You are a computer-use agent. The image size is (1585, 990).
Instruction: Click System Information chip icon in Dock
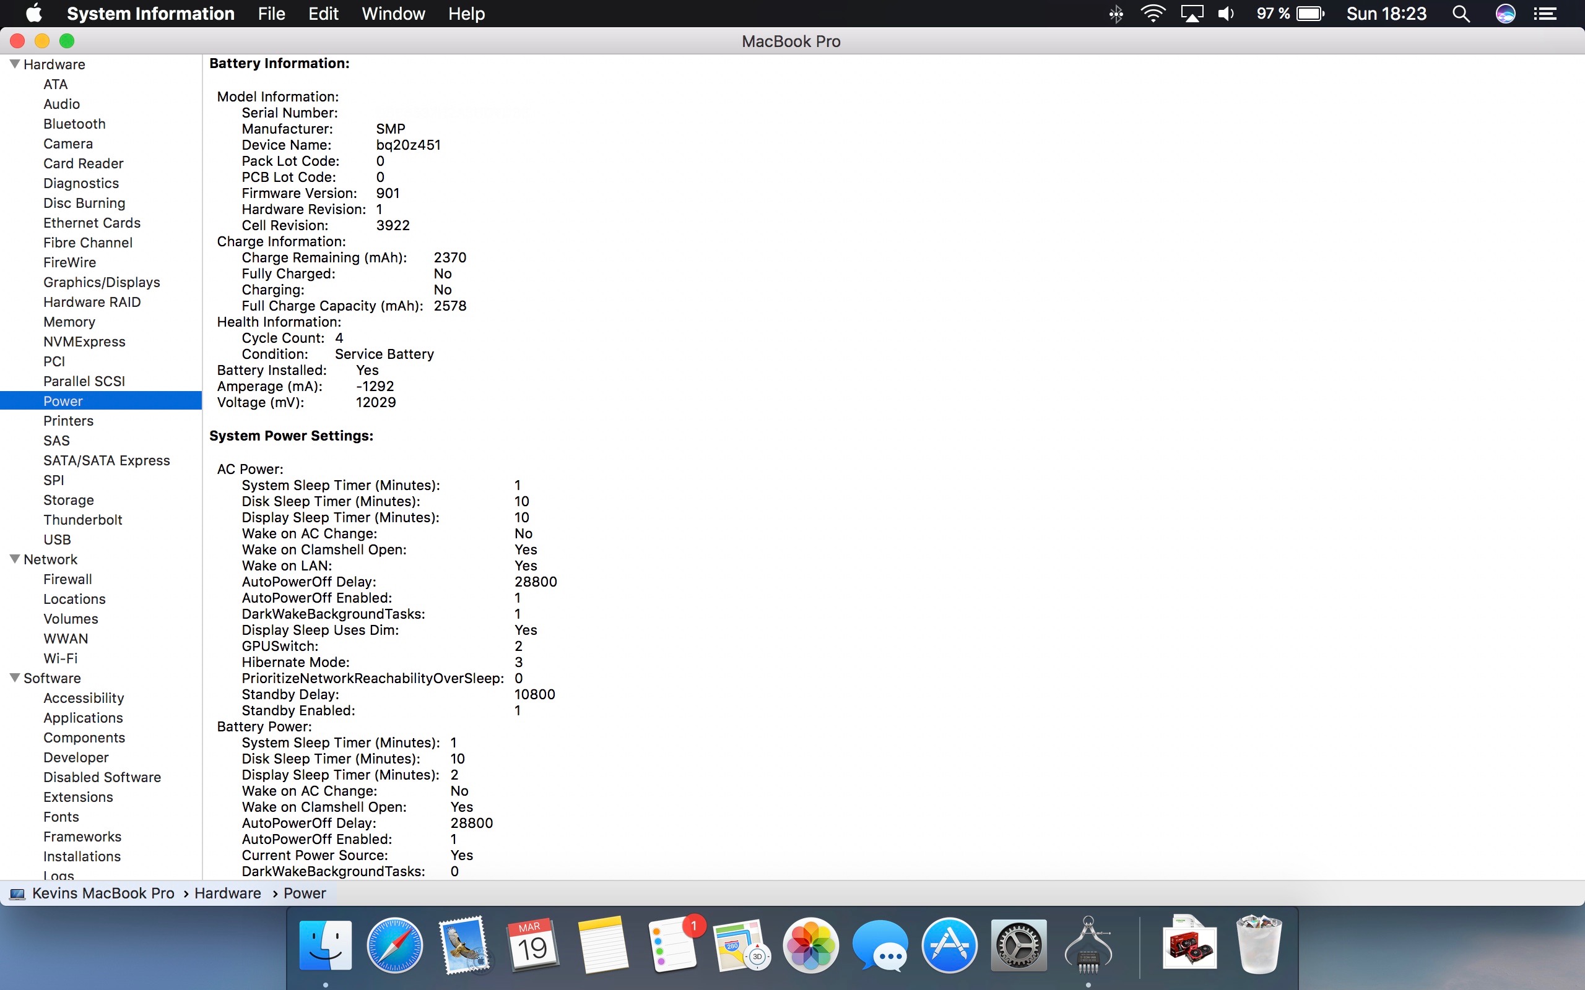[x=1088, y=945]
